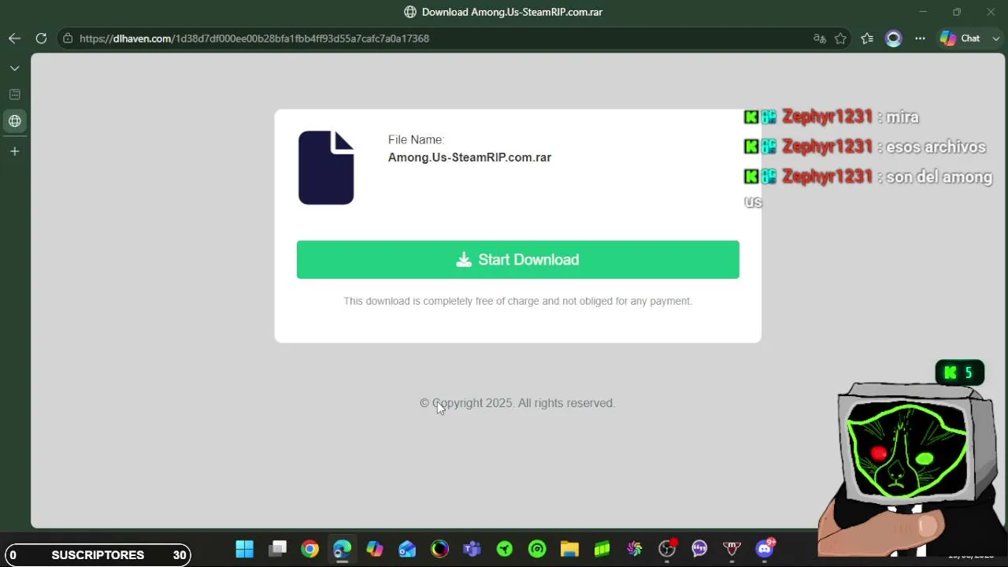Open the browser settings and more menu
The image size is (1008, 567).
[x=920, y=39]
